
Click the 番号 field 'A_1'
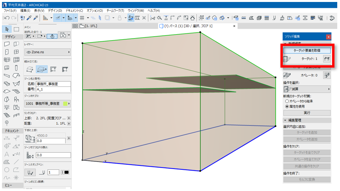pyautogui.click(x=53, y=89)
